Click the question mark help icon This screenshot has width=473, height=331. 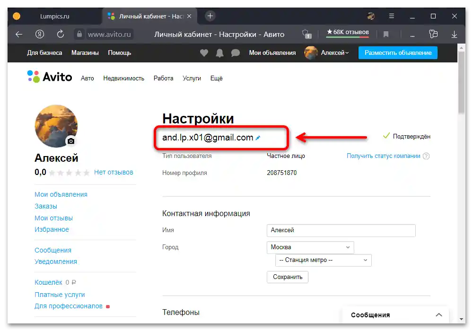pos(426,156)
